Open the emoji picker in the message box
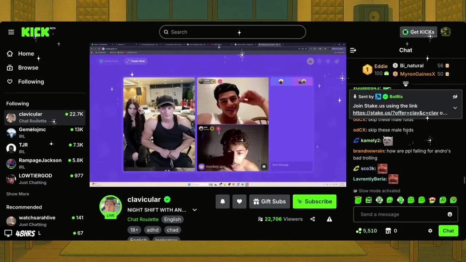This screenshot has height=262, width=466. click(450, 214)
